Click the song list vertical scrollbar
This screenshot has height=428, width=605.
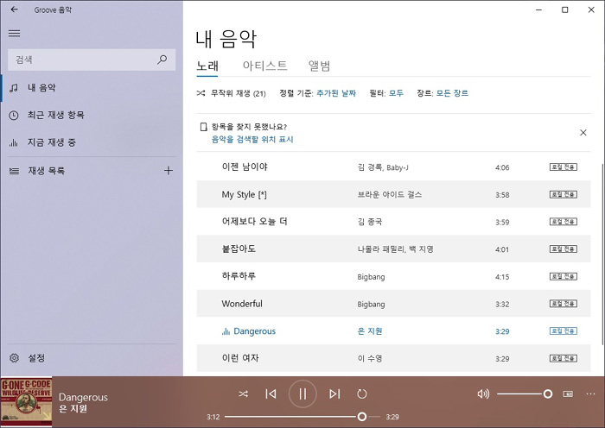click(x=602, y=255)
